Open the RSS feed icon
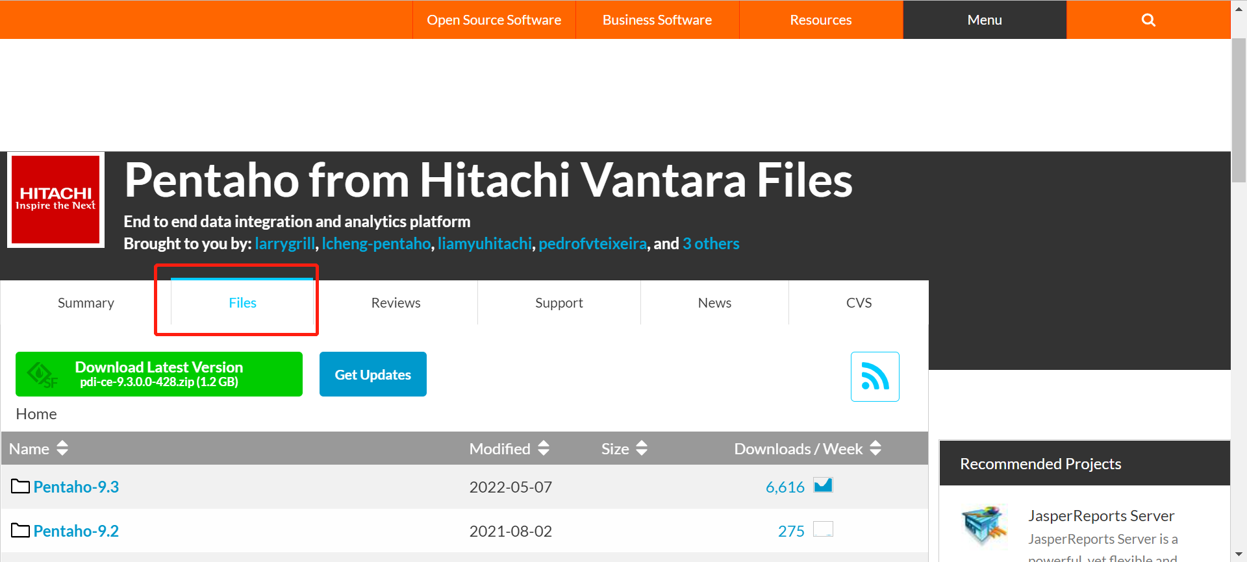Screen dimensions: 1247x562 click(875, 376)
